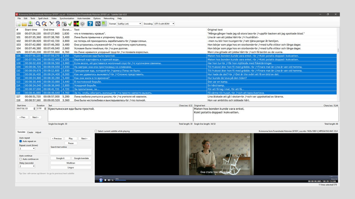Click the < Previous playback button
Image resolution: width=355 pixels, height=199 pixels.
(x=57, y=139)
